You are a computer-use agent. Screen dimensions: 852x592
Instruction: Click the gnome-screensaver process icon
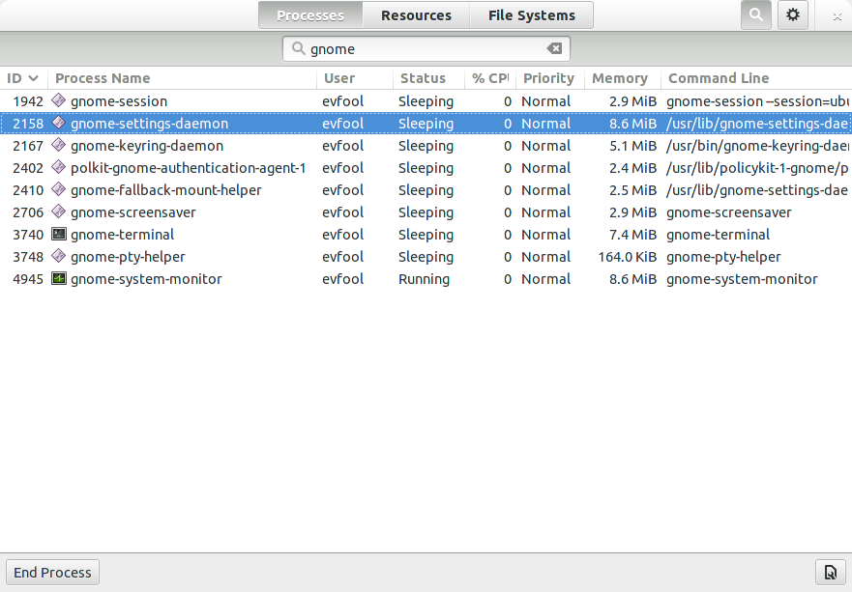59,211
